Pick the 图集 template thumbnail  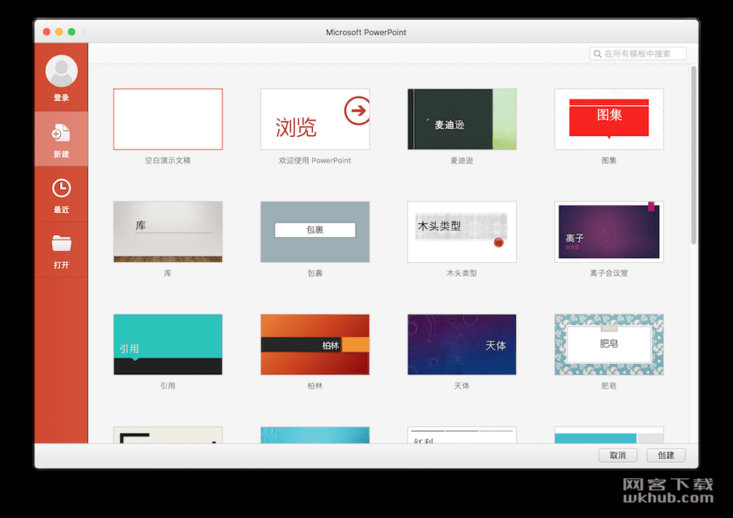tap(608, 119)
